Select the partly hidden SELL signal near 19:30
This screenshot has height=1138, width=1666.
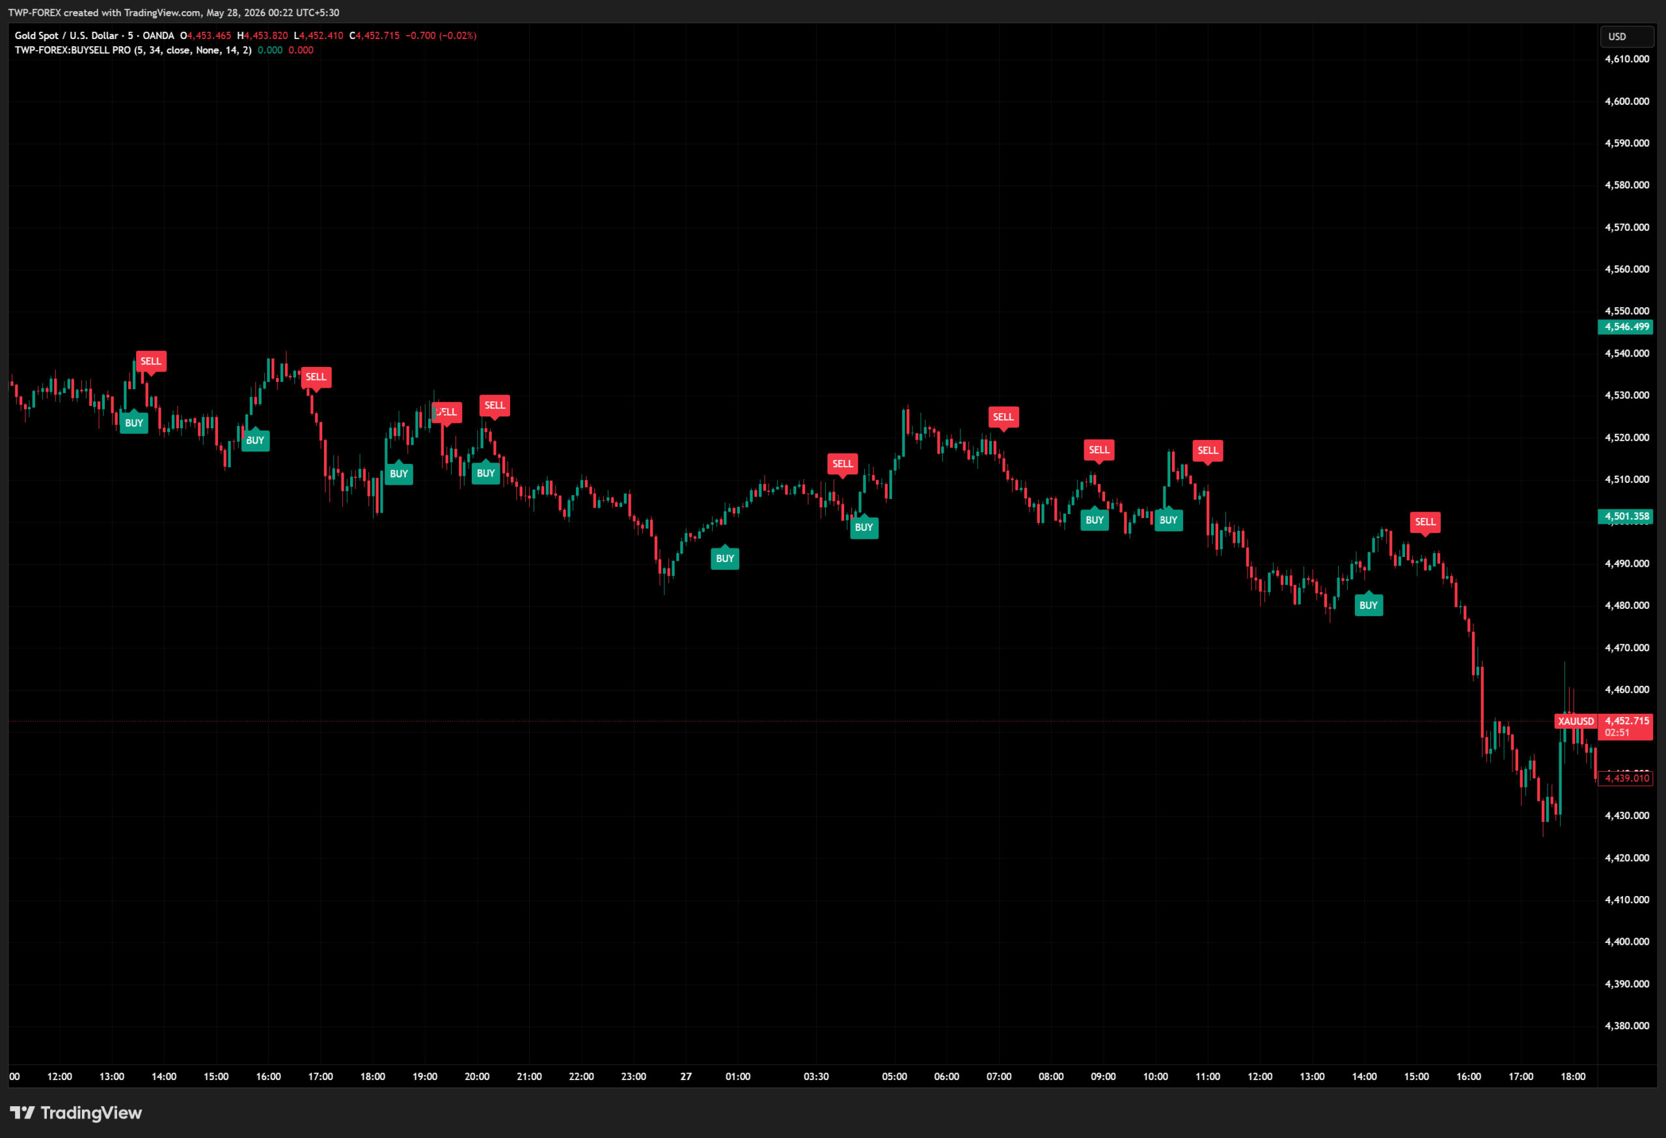click(446, 412)
